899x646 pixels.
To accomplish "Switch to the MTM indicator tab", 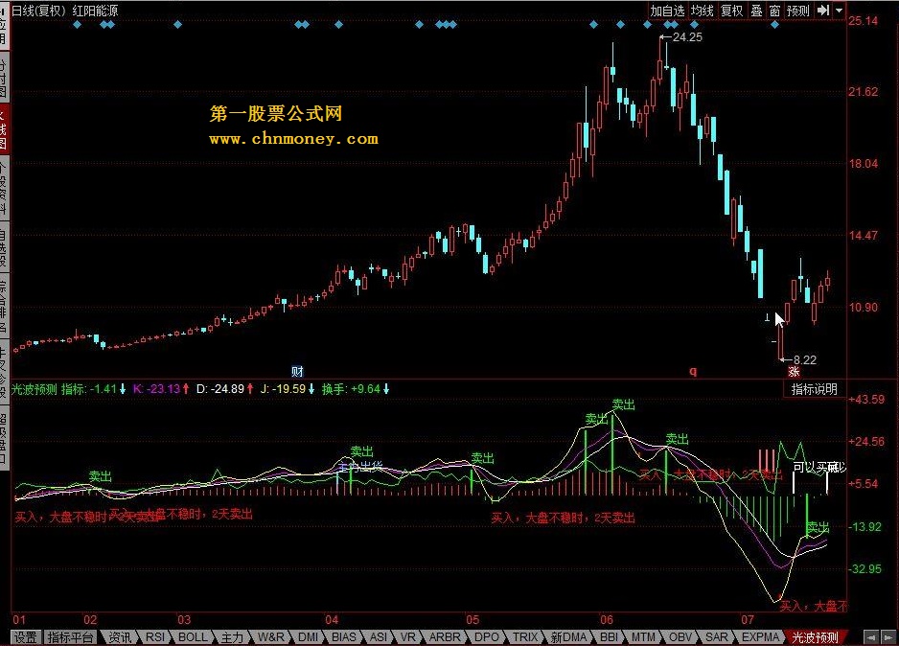I will click(643, 637).
